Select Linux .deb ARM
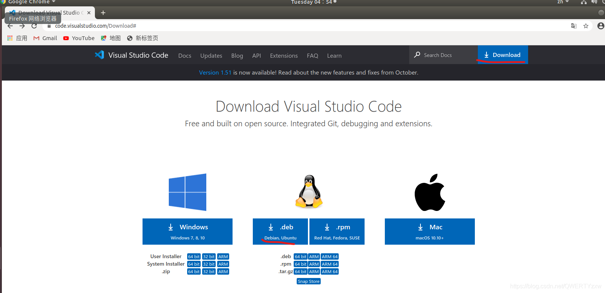 point(314,257)
